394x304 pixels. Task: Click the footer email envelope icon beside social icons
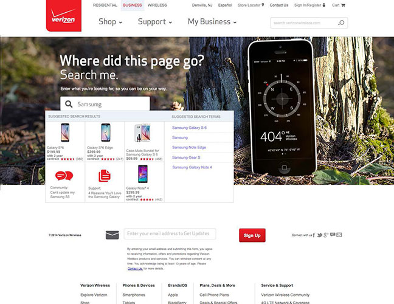point(339,235)
